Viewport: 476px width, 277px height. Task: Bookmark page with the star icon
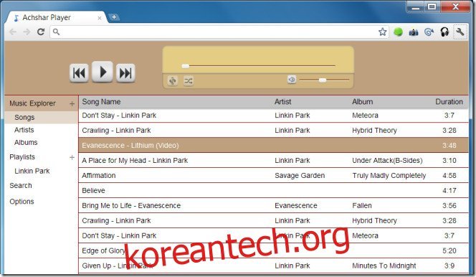[x=383, y=32]
